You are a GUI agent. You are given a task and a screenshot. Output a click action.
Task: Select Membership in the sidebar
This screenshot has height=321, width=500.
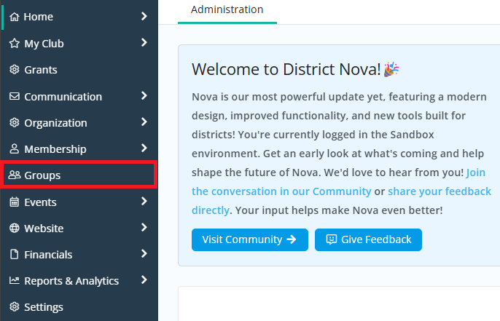79,148
